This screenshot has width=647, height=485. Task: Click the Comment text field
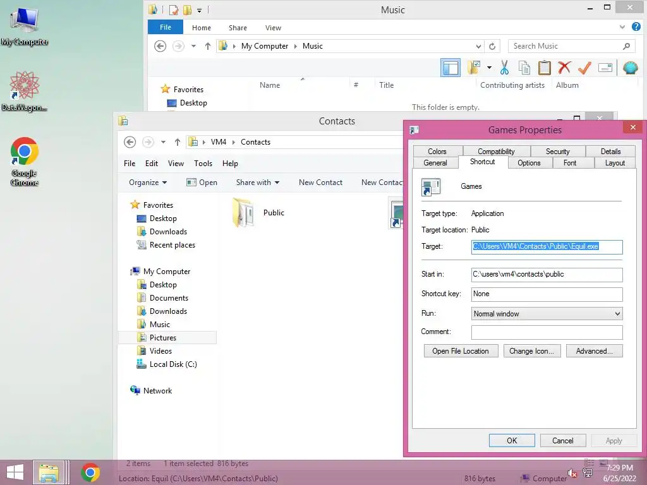(x=547, y=332)
